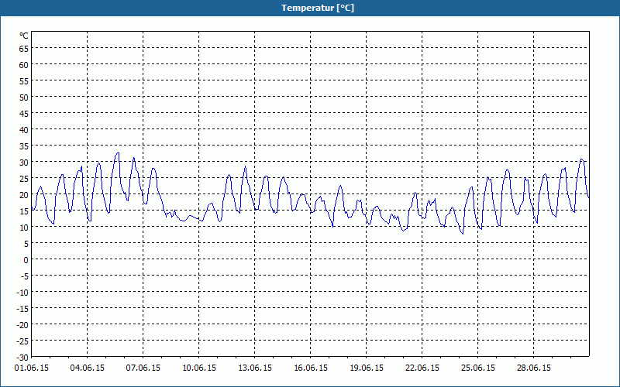Screen dimensions: 620x387
Task: Click the -15 y-axis label
Action: (22, 309)
